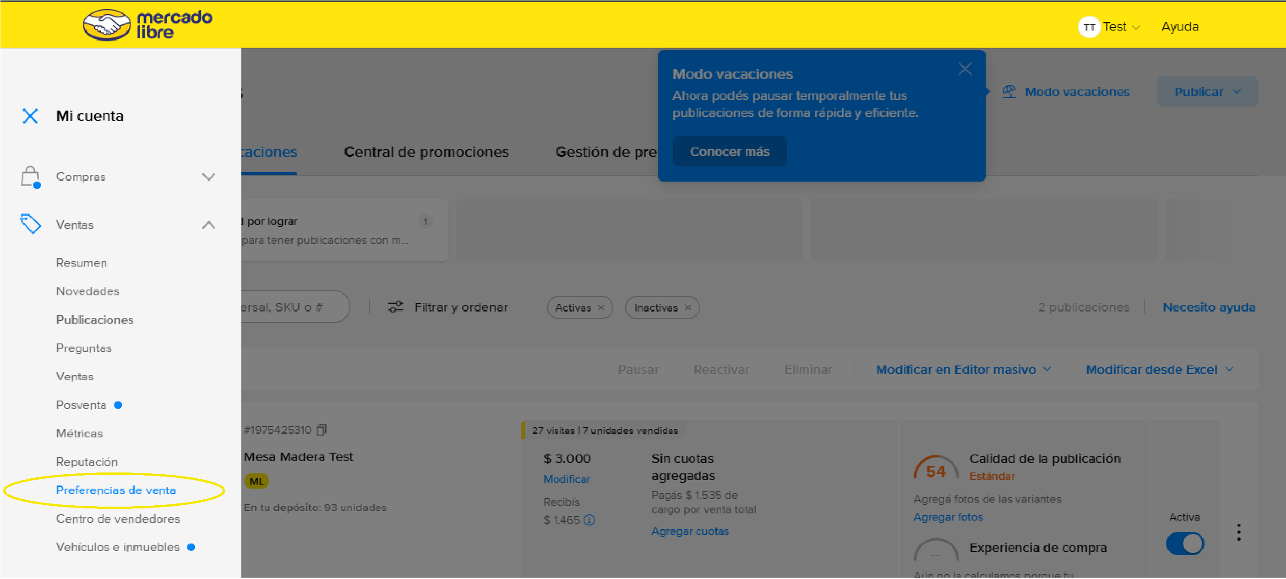The image size is (1286, 579).
Task: Toggle the Activa publication switch off
Action: tap(1185, 543)
